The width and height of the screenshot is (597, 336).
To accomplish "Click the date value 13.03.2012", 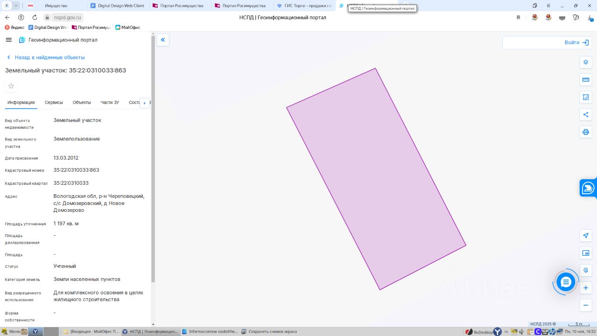I will 66,158.
